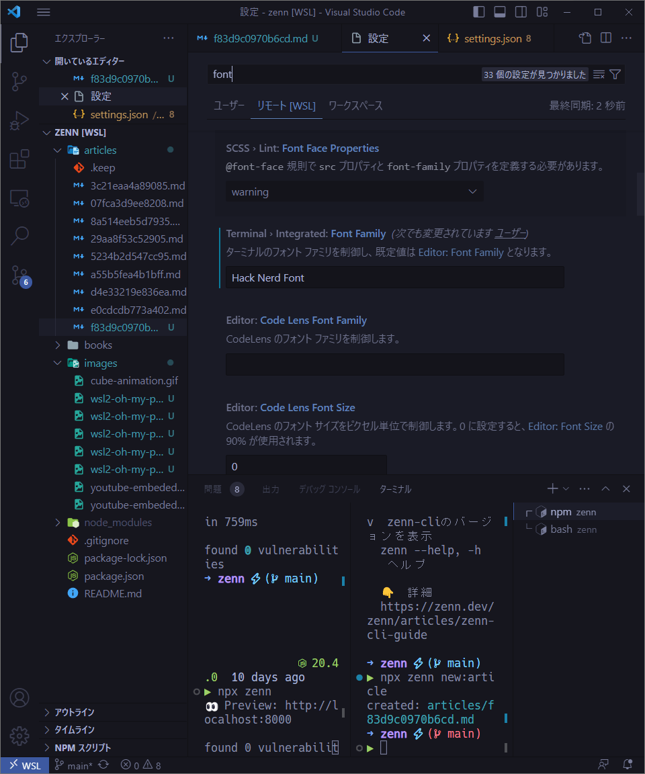This screenshot has height=774, width=645.
Task: Open the Extensions view icon
Action: click(x=19, y=159)
